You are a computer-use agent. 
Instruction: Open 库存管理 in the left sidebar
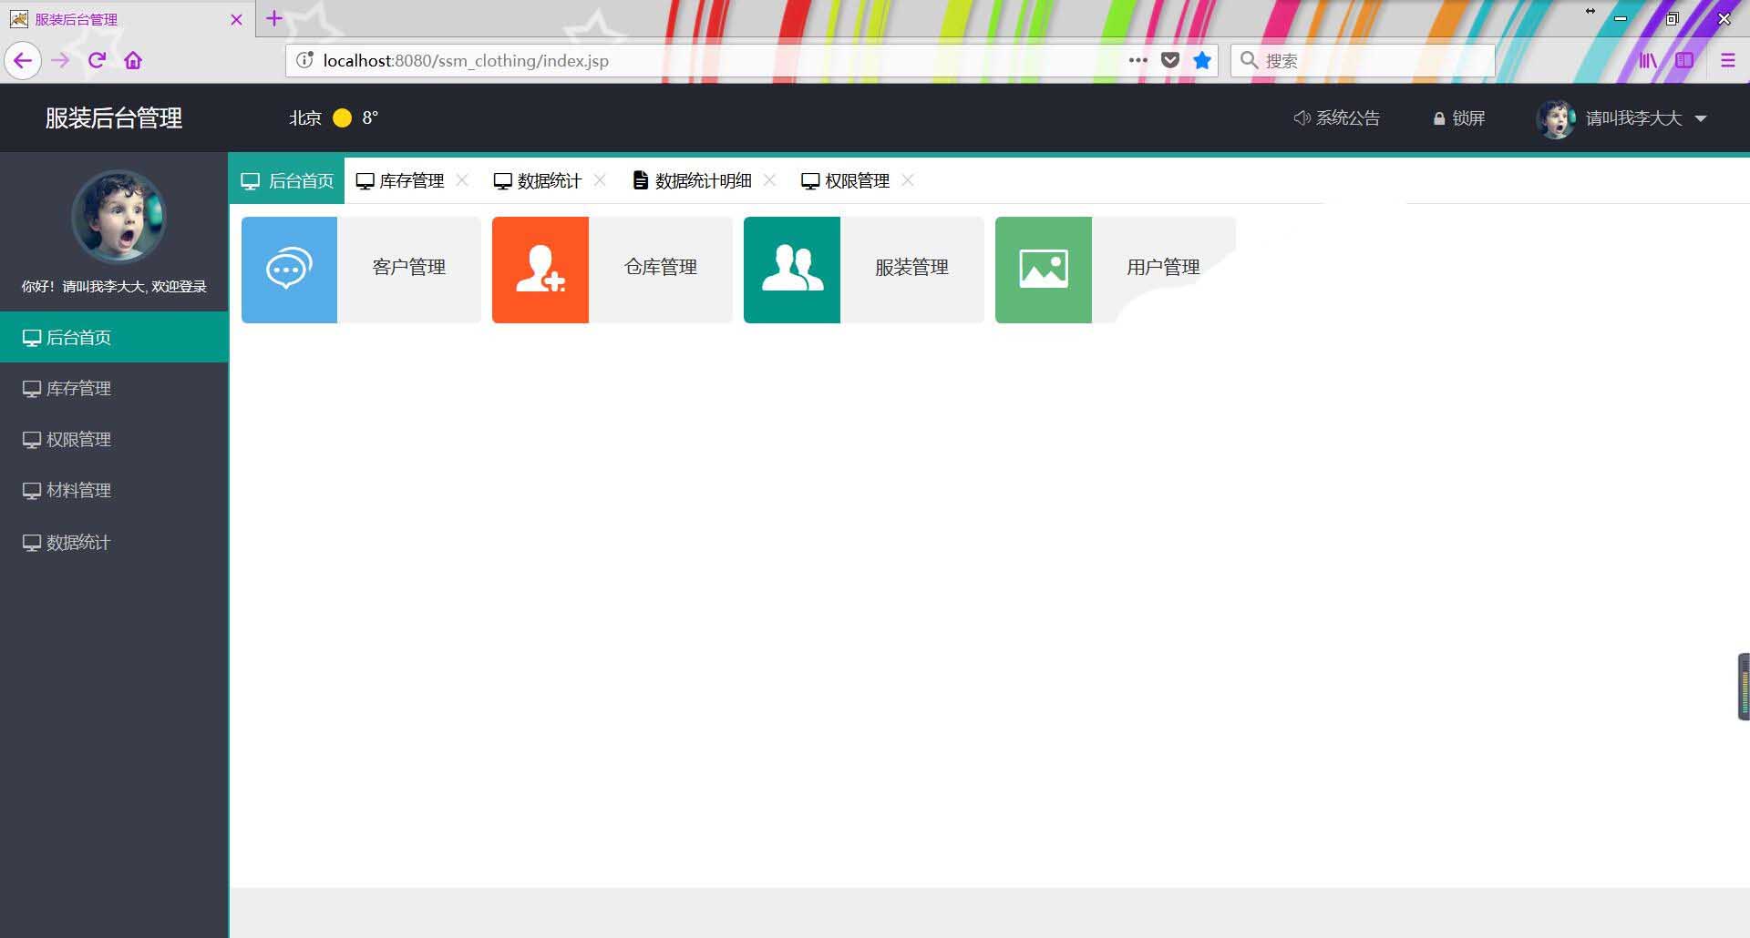[114, 388]
